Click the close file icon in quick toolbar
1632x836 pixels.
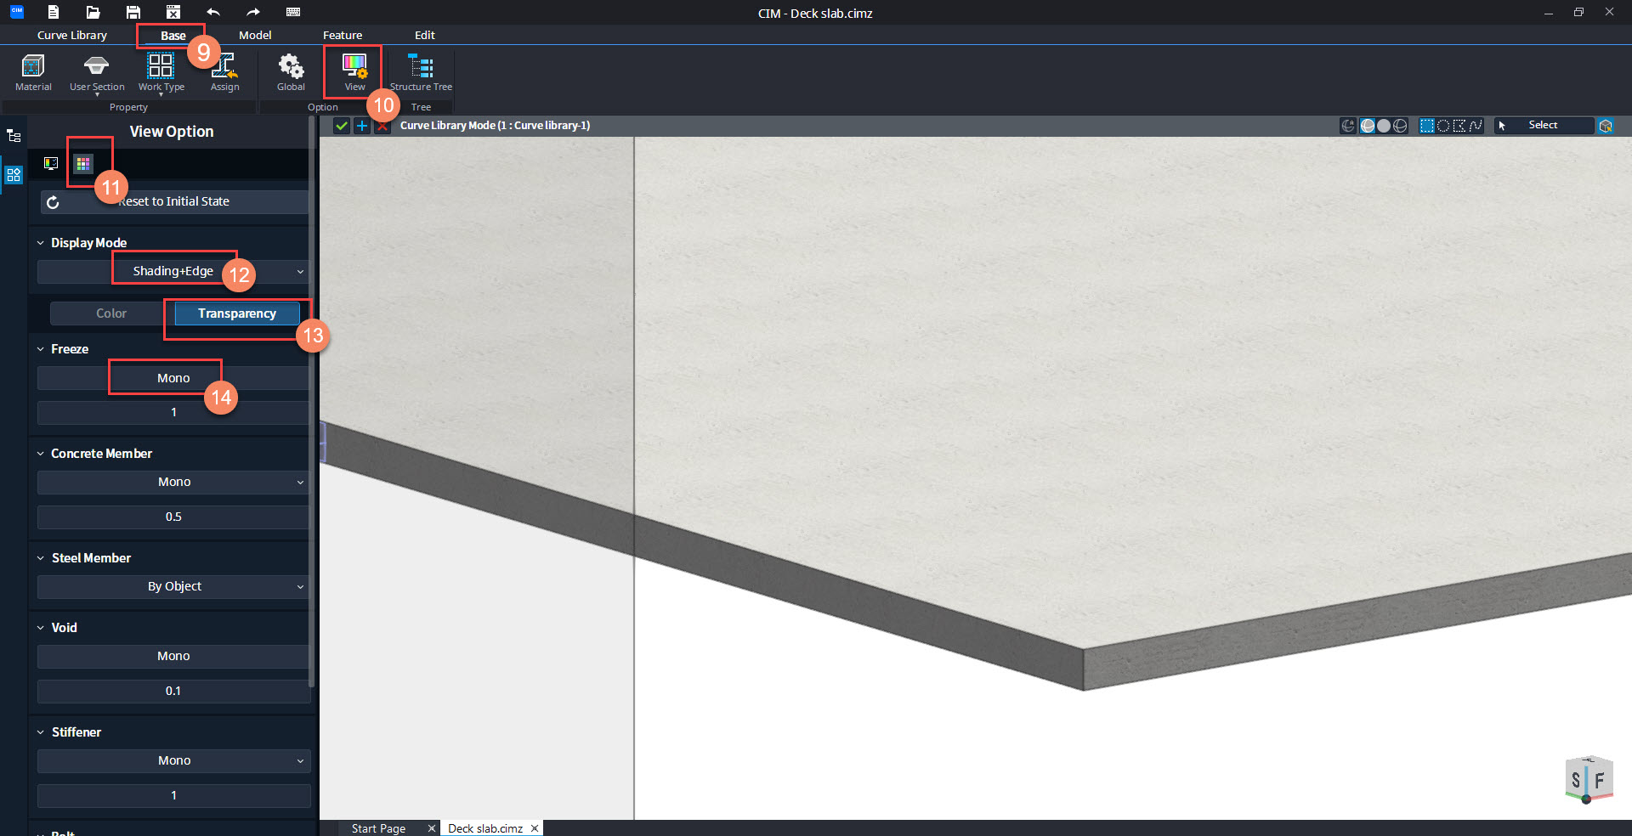173,12
